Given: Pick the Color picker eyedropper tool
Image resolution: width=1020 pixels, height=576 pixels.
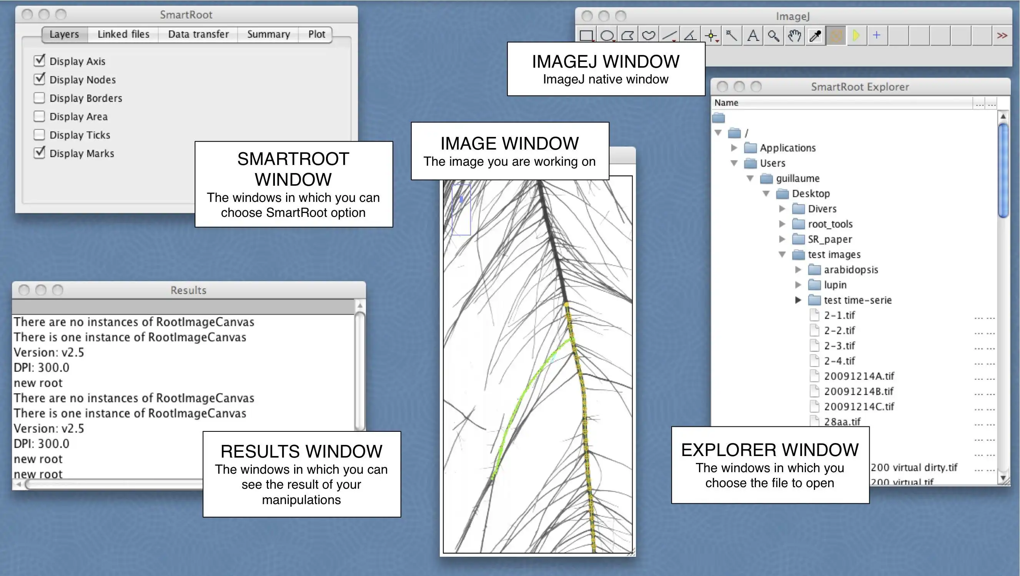Looking at the screenshot, I should point(815,36).
